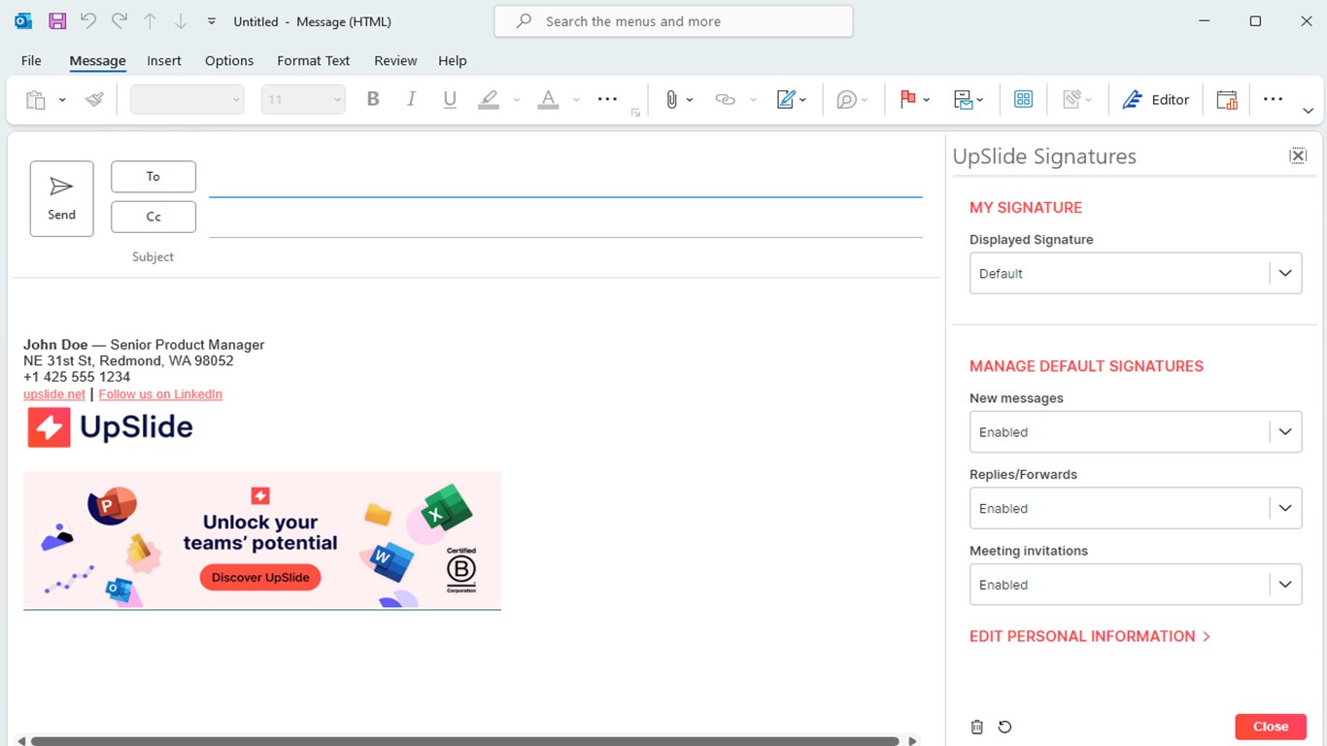Image resolution: width=1327 pixels, height=746 pixels.
Task: Click the Insert Link chain icon
Action: (x=725, y=99)
